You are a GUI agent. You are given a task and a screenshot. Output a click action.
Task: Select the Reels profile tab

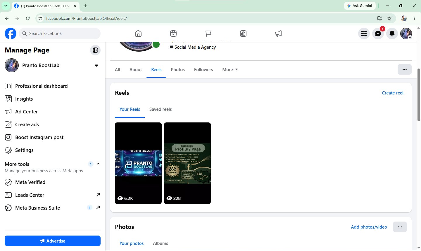156,70
